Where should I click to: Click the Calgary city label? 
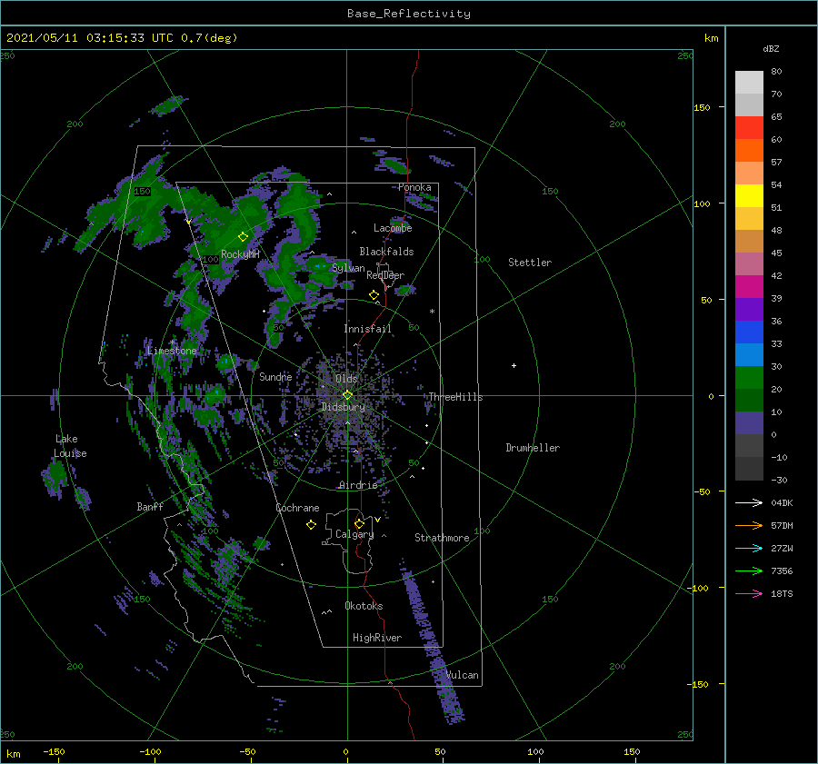[x=354, y=534]
